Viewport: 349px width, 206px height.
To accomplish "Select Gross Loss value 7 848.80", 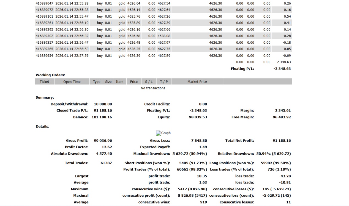I will [x=199, y=141].
